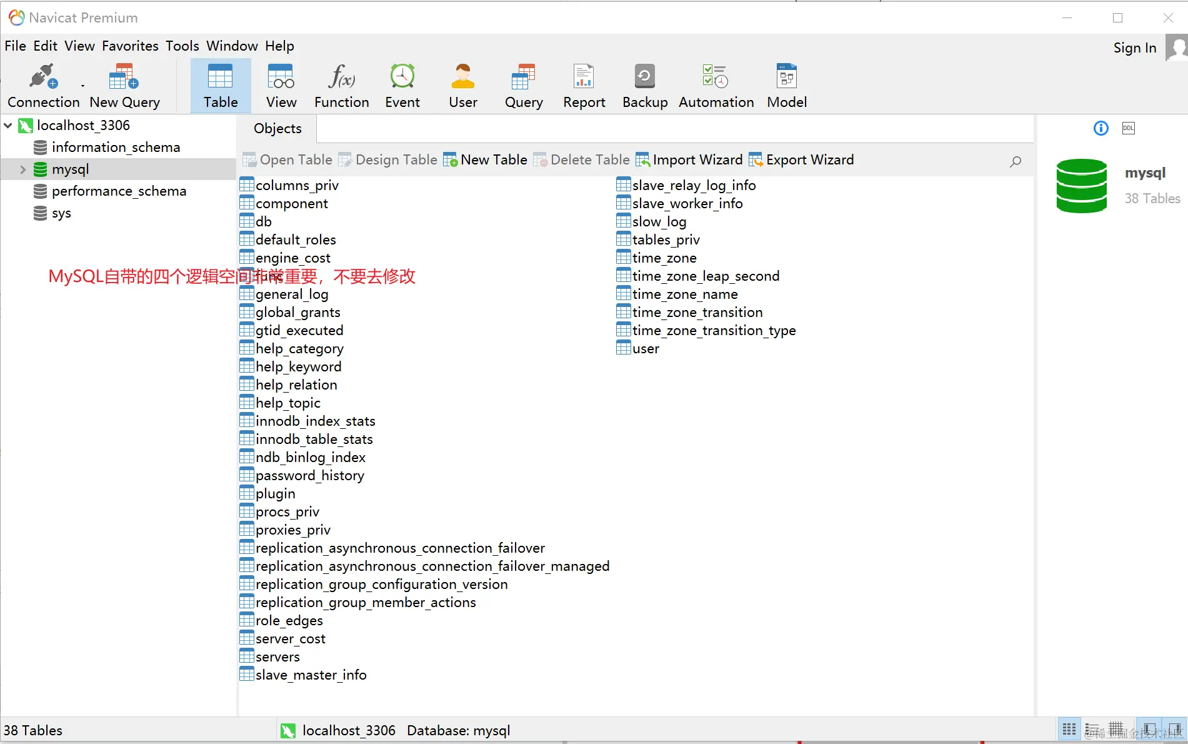Image resolution: width=1188 pixels, height=744 pixels.
Task: Select the slave_master_info table
Action: tap(304, 675)
